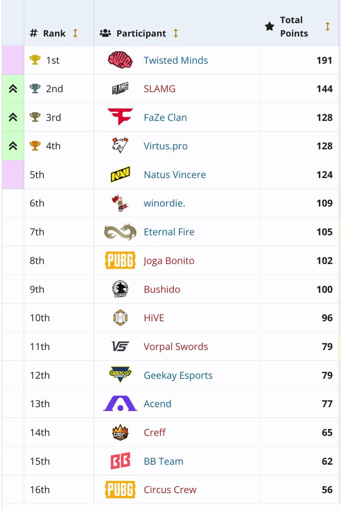Click the Total Points column header

(x=294, y=27)
